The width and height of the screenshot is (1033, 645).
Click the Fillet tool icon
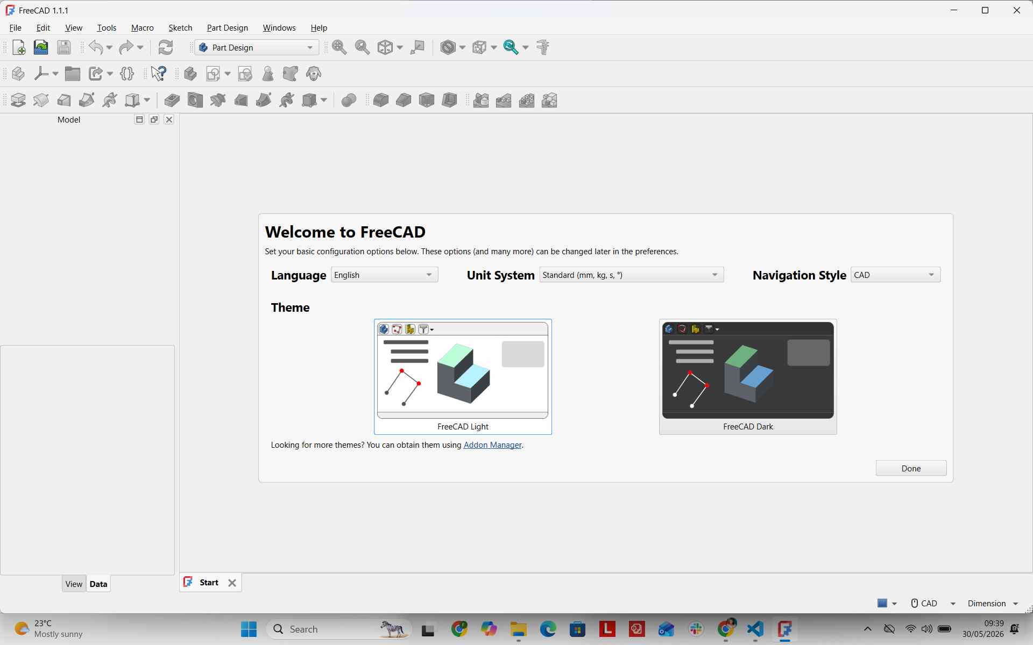pos(381,101)
